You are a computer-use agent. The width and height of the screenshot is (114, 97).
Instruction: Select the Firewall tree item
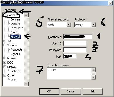point(16,37)
